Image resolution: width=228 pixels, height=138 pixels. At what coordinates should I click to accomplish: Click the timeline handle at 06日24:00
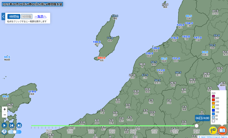tap(197, 126)
